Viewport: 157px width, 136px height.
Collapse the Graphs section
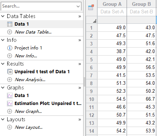(x=3, y=88)
